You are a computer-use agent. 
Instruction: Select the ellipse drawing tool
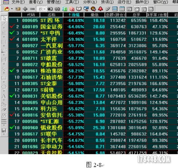pyautogui.click(x=4, y=87)
